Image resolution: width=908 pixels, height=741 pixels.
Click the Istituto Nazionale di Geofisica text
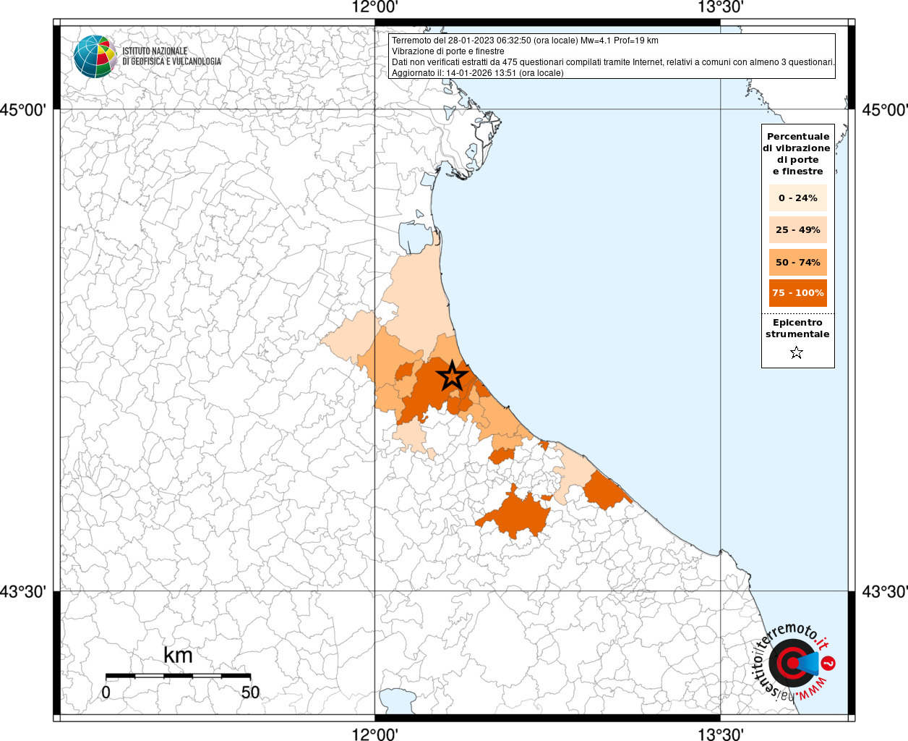pyautogui.click(x=171, y=56)
